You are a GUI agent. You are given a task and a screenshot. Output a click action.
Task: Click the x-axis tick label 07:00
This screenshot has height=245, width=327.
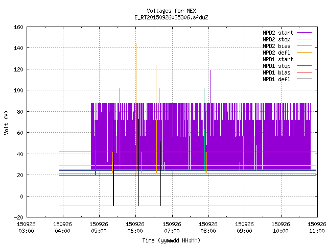click(172, 231)
